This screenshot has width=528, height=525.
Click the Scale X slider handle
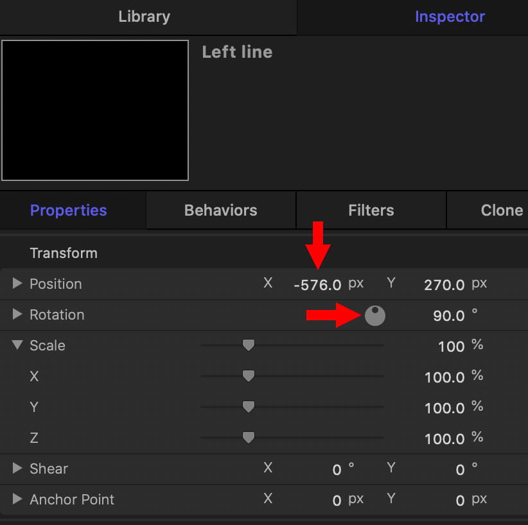(x=249, y=376)
